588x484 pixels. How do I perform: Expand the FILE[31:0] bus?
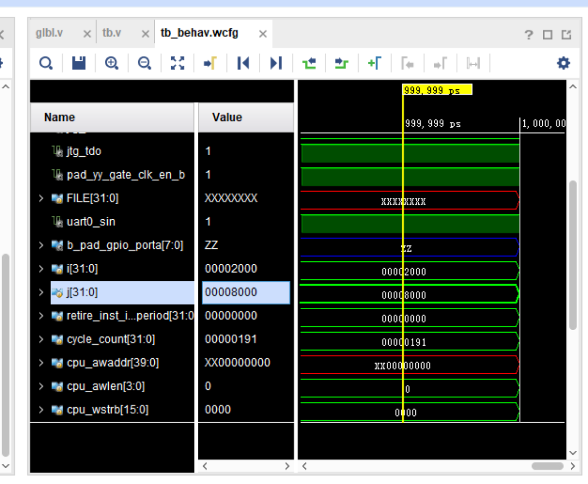click(x=41, y=198)
